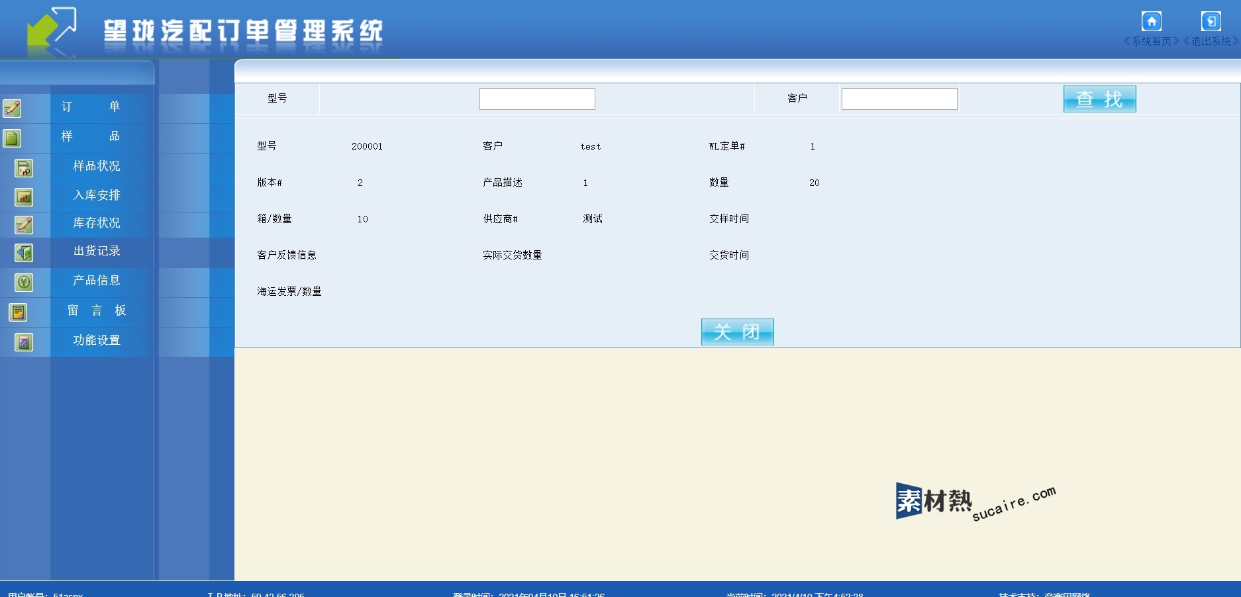
Task: Focus the 客户 search input field
Action: (x=899, y=99)
